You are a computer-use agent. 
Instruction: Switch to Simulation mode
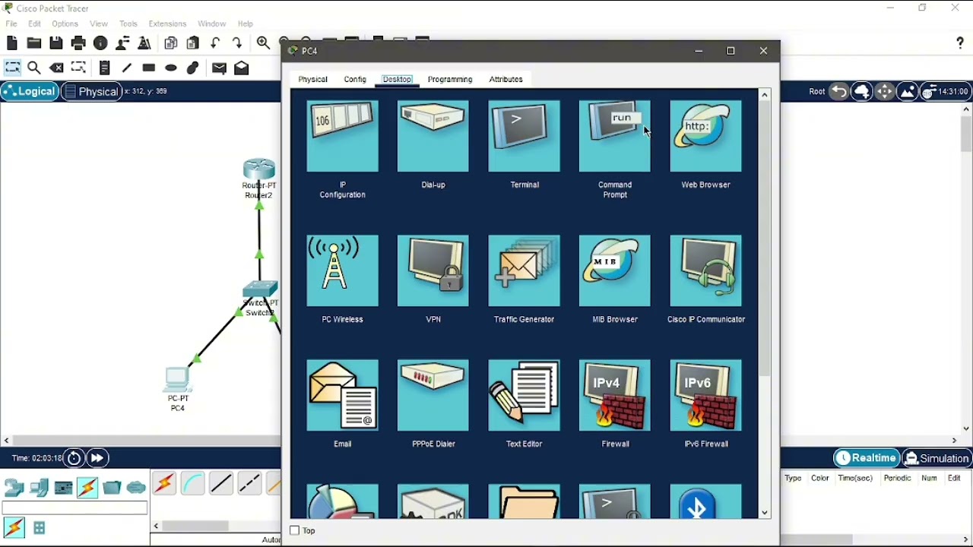tap(937, 458)
